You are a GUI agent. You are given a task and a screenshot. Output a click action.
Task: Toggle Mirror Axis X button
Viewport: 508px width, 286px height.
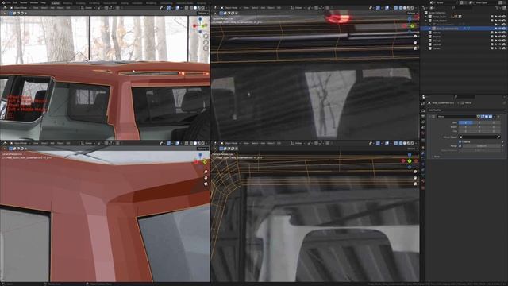click(x=466, y=122)
